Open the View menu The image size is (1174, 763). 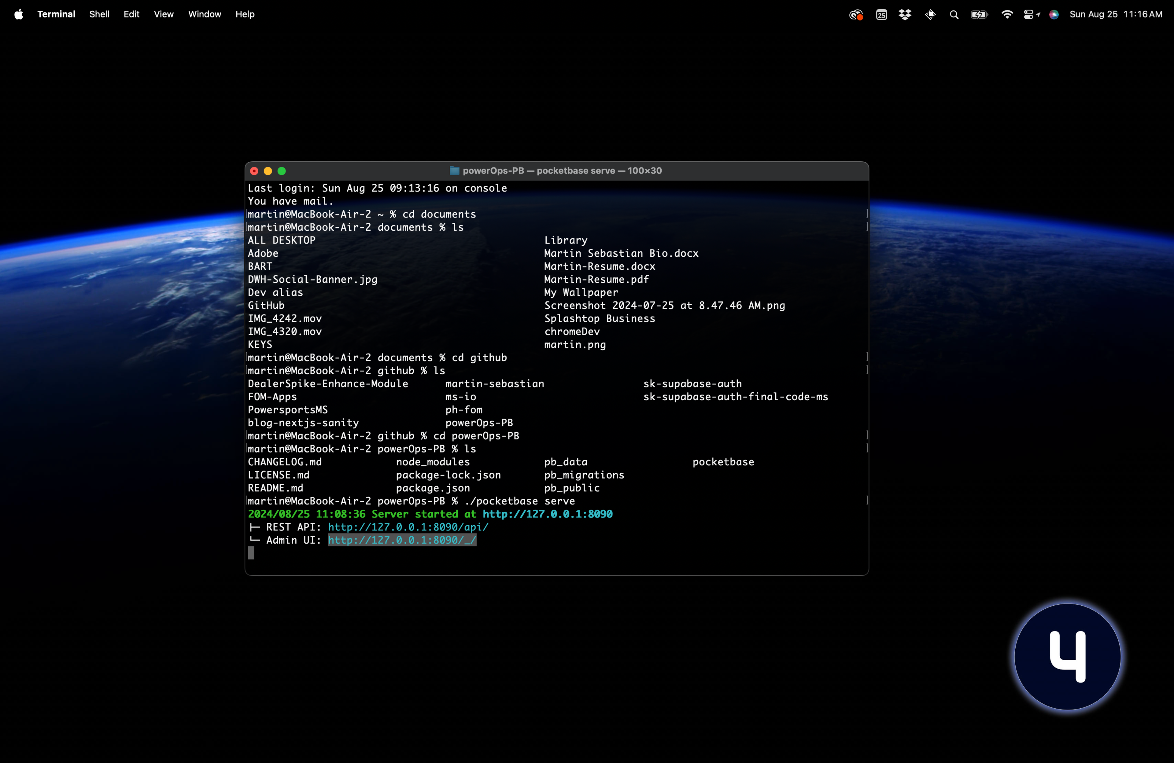pos(163,14)
